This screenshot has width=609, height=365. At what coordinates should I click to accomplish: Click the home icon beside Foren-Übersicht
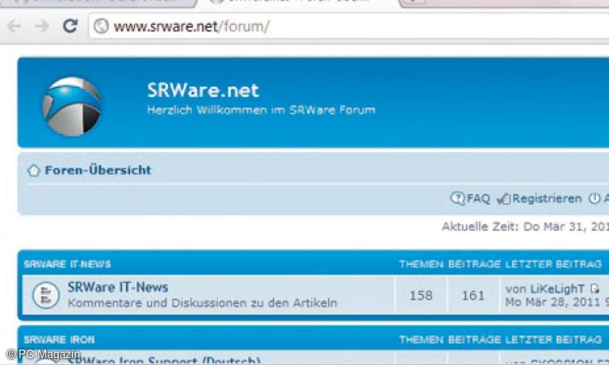pos(33,170)
